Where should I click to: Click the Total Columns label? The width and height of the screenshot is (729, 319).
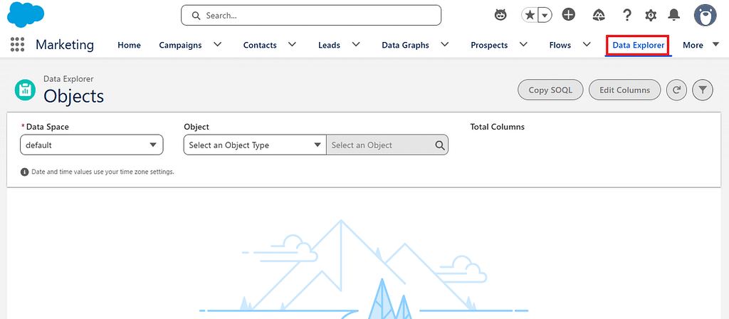click(497, 127)
